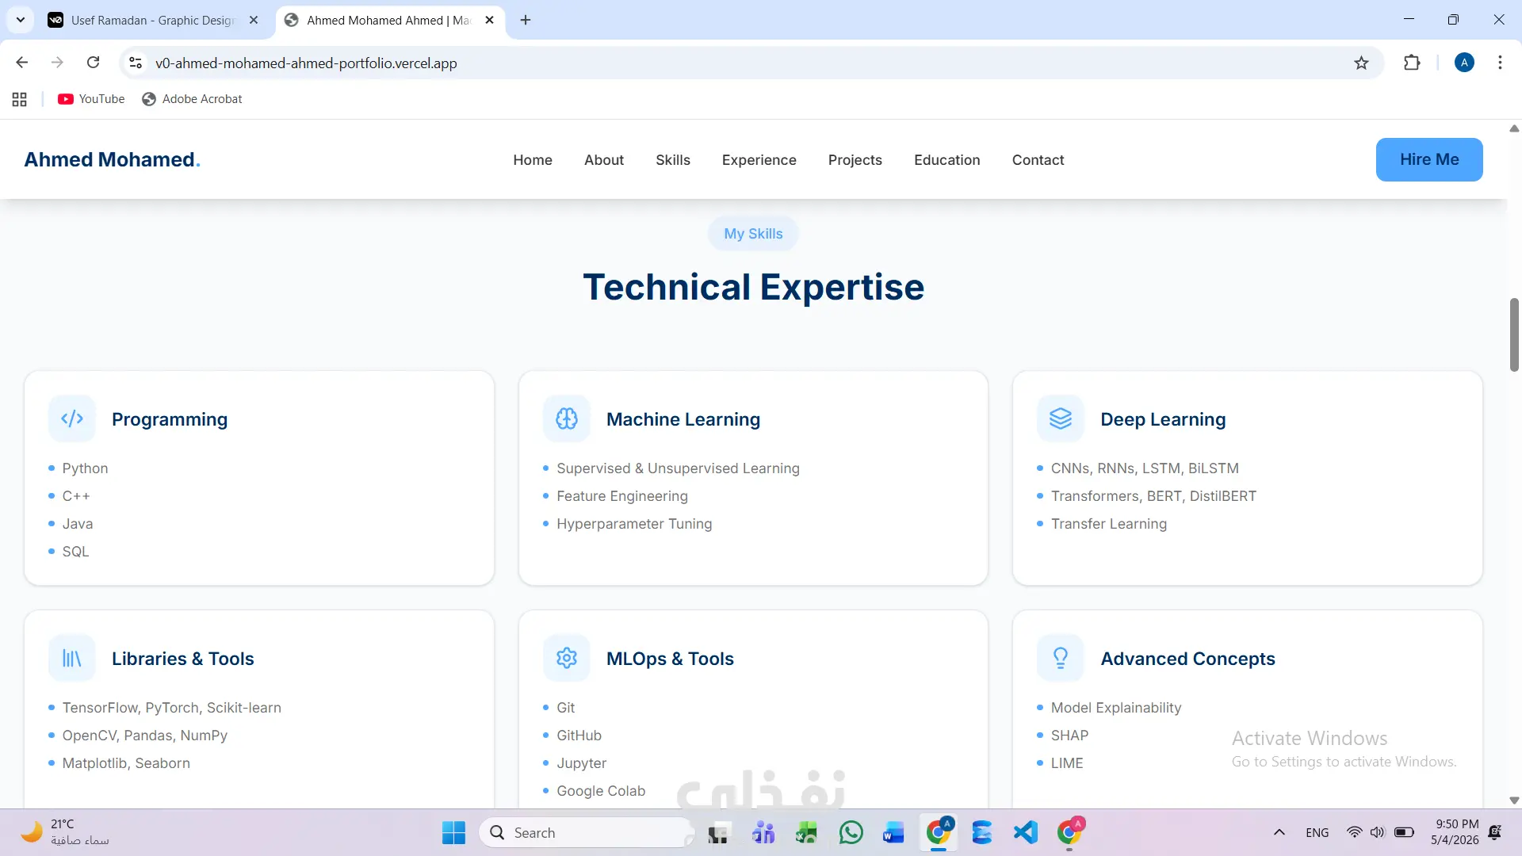Go to About in the navbar

(604, 160)
